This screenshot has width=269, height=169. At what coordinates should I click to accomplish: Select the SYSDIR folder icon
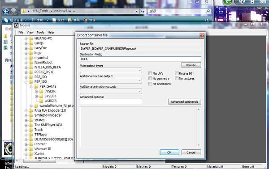click(41, 96)
